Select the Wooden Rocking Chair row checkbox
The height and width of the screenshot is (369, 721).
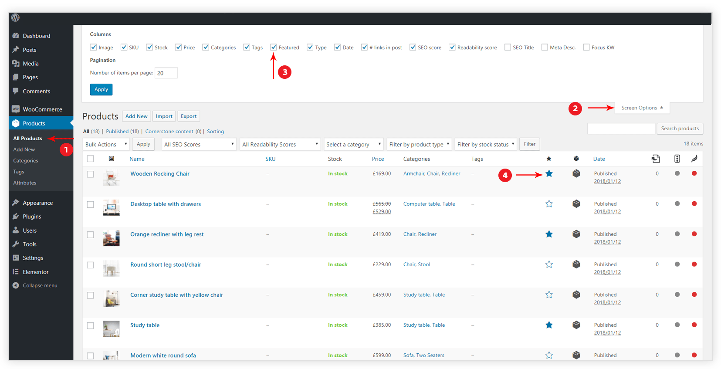pyautogui.click(x=91, y=174)
